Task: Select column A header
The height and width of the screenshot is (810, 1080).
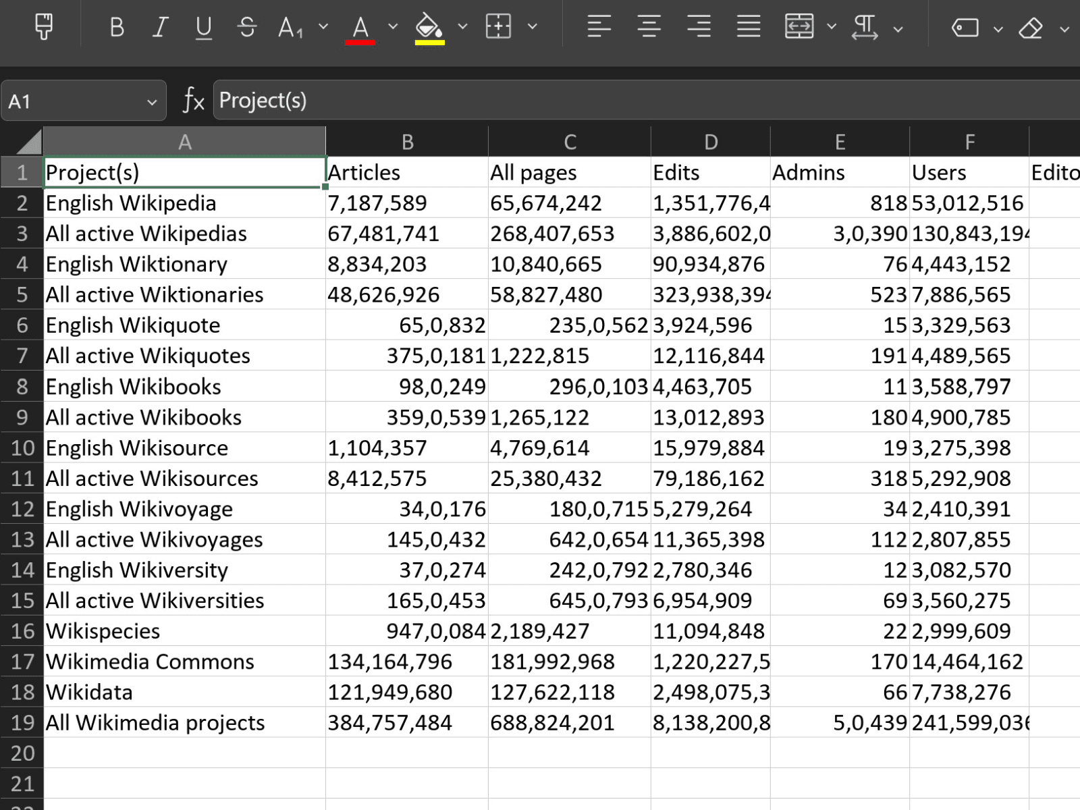Action: pyautogui.click(x=184, y=142)
